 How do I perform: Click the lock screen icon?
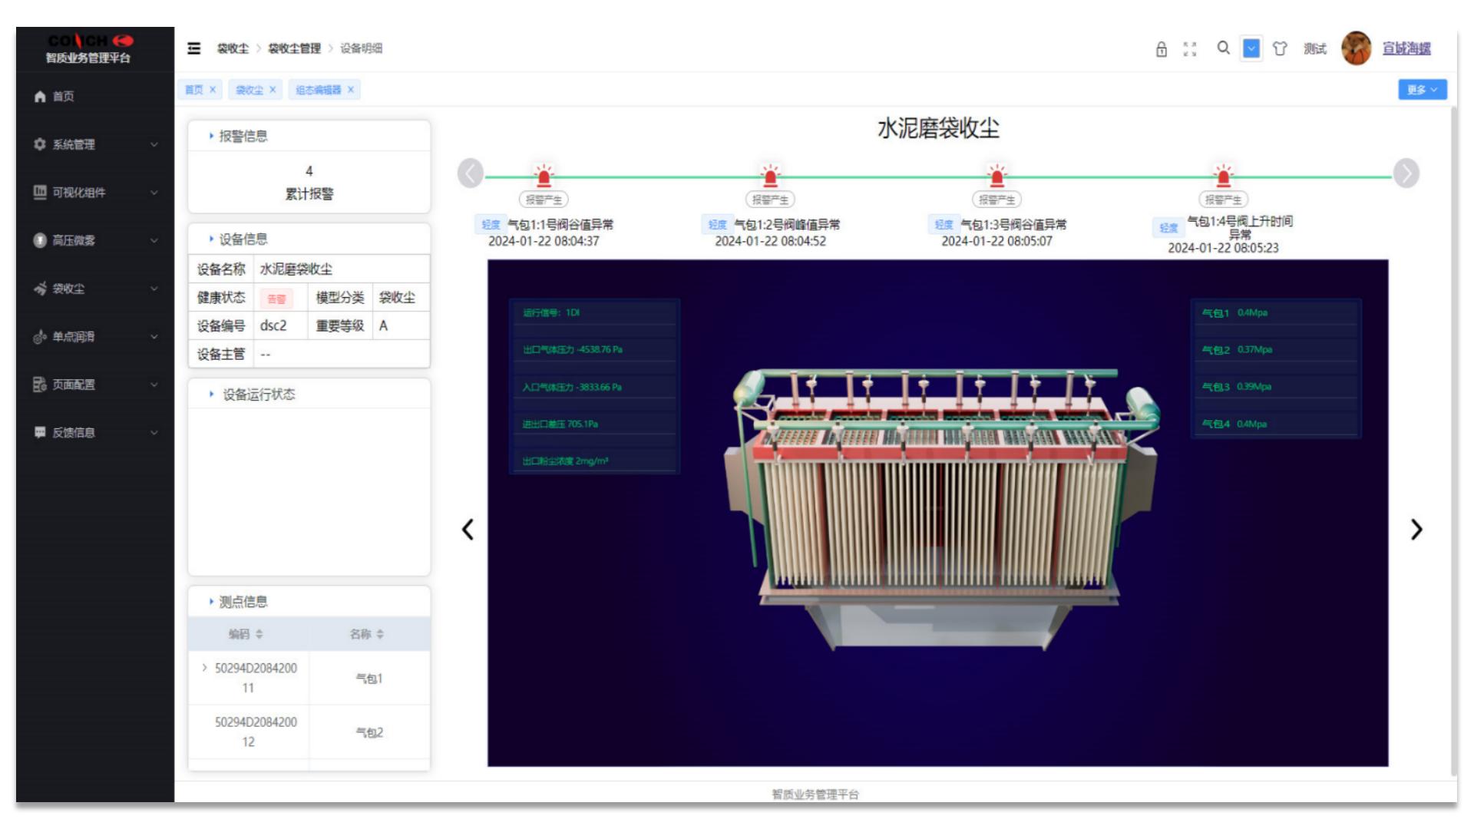1161,49
